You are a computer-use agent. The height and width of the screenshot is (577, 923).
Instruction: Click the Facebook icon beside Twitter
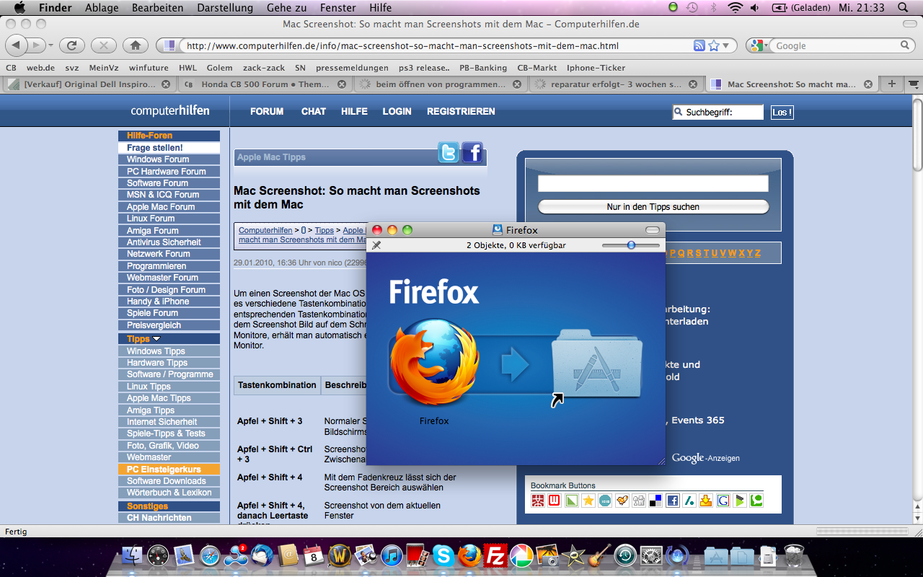click(x=472, y=152)
